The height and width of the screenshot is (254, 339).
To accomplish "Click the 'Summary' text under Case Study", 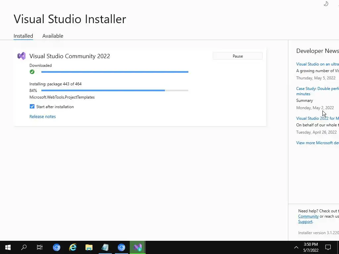I will (305, 101).
